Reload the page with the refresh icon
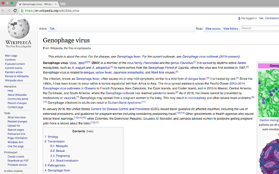 15,10
